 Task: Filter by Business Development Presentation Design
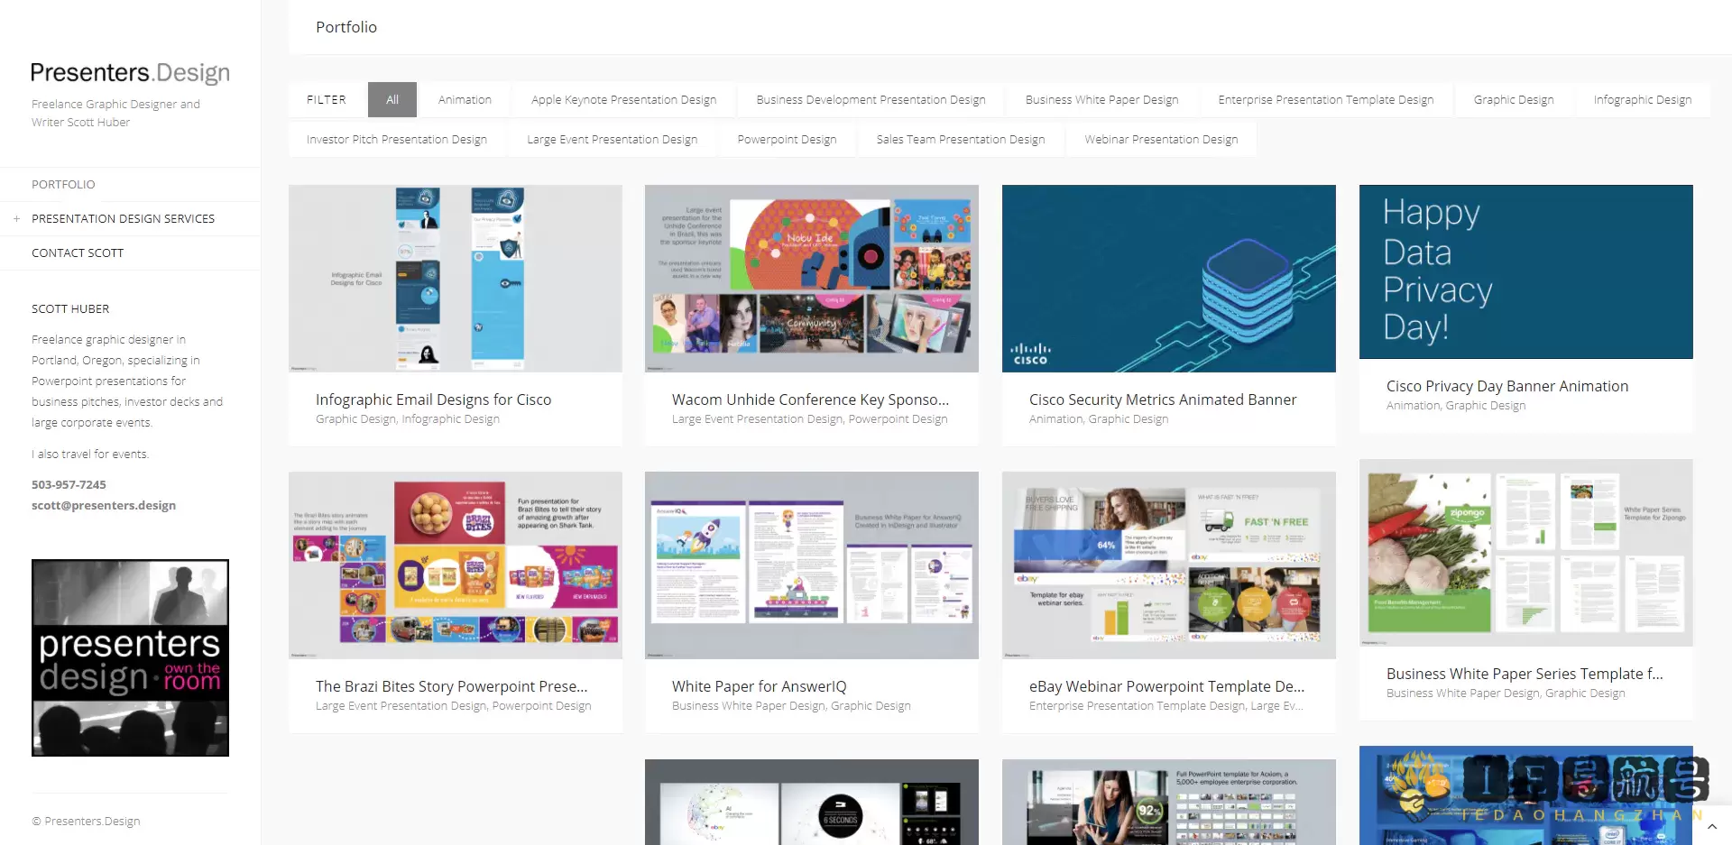pos(871,99)
